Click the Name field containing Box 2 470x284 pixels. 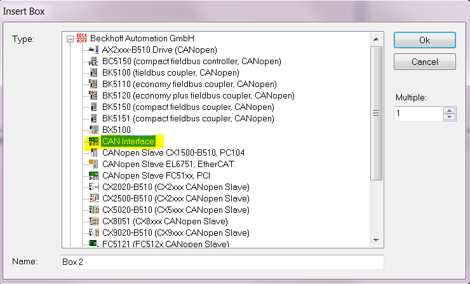click(222, 262)
